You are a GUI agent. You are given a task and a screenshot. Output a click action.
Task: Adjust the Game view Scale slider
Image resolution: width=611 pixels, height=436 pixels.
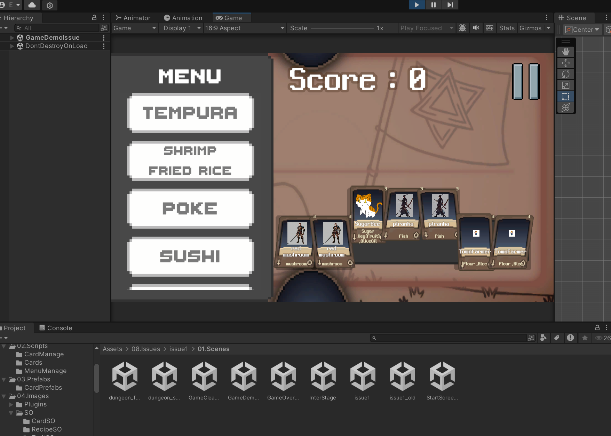tap(342, 28)
